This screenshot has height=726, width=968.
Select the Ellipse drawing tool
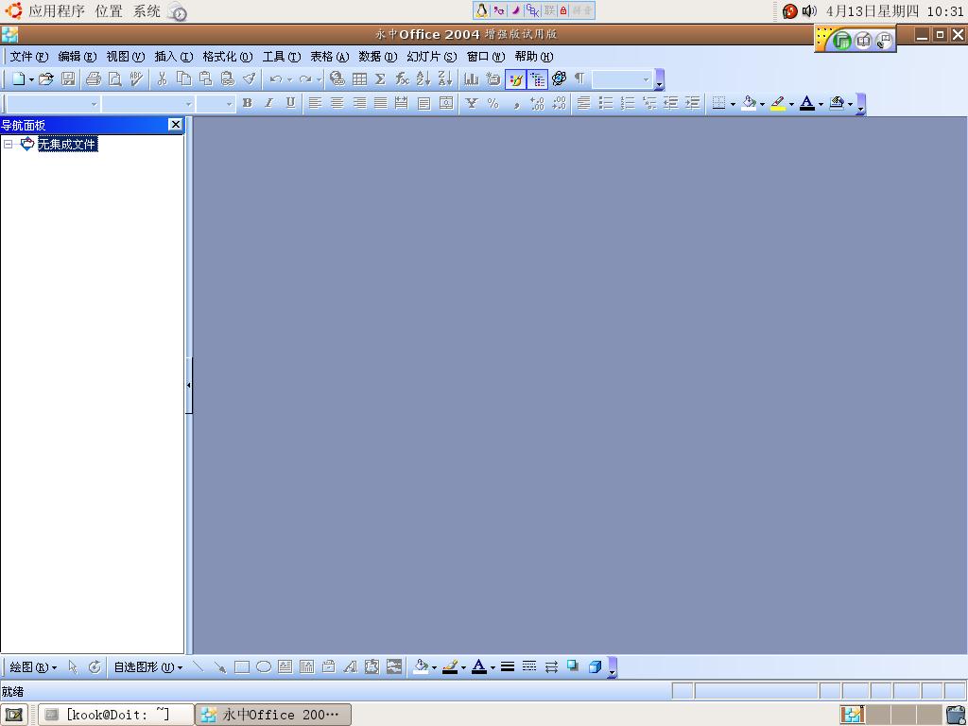click(264, 666)
